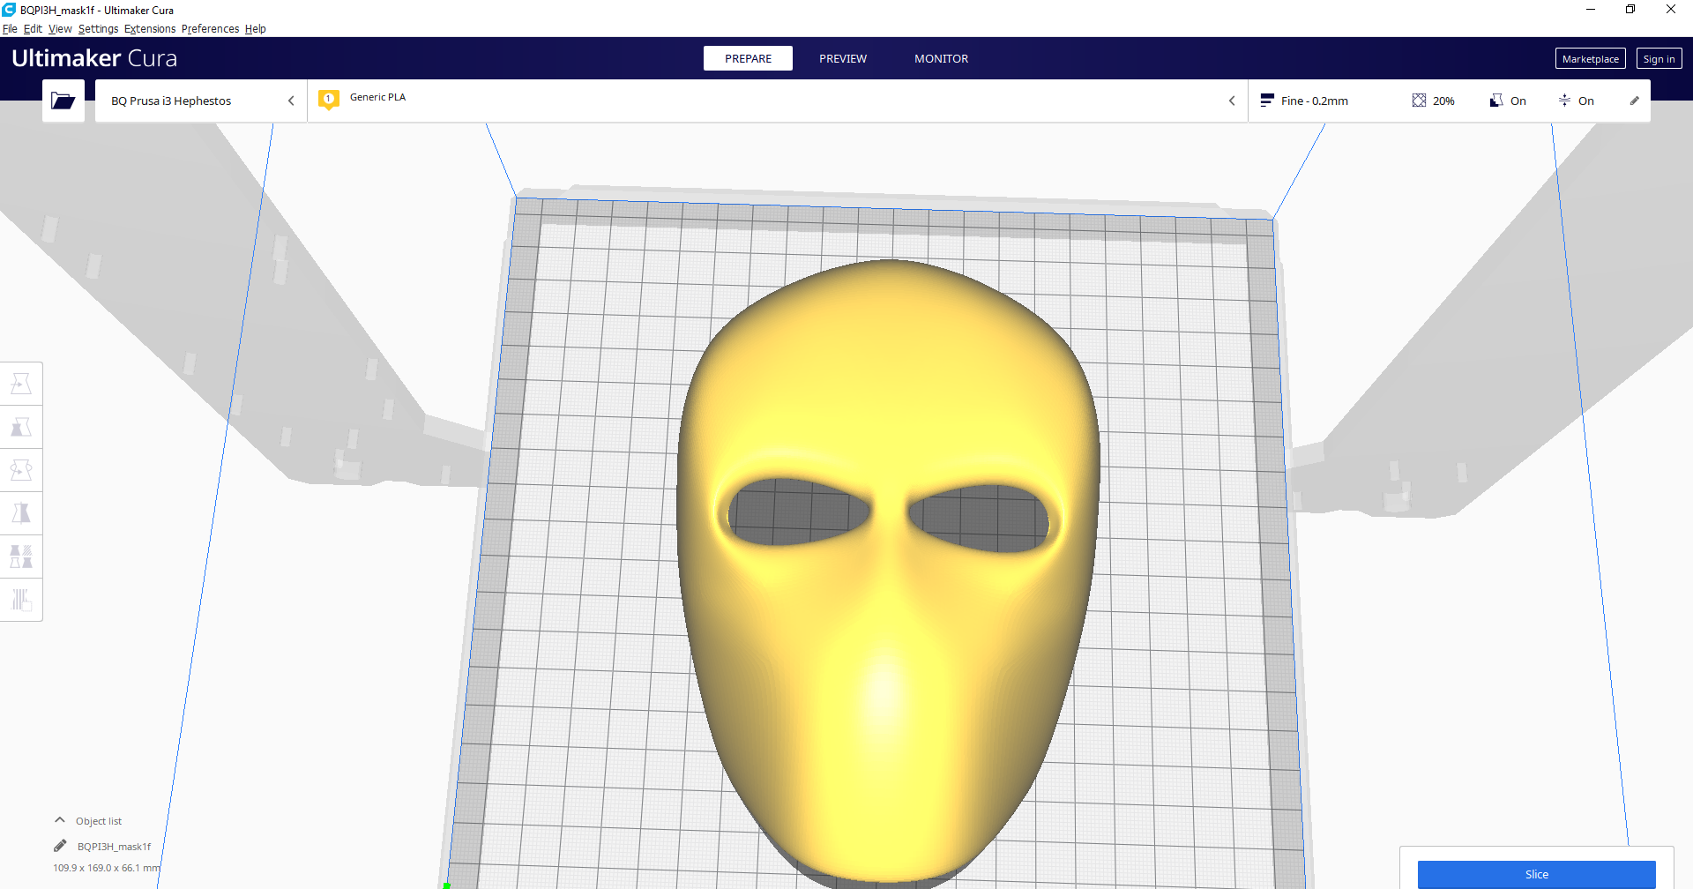This screenshot has width=1693, height=889.
Task: Collapse the BQ Prusa i3 Hephestos printer panel
Action: pos(291,101)
